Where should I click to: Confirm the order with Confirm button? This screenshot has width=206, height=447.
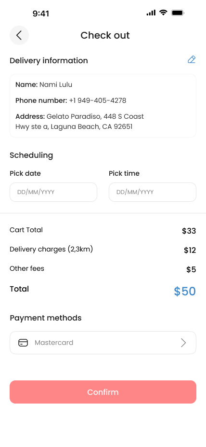[103, 392]
